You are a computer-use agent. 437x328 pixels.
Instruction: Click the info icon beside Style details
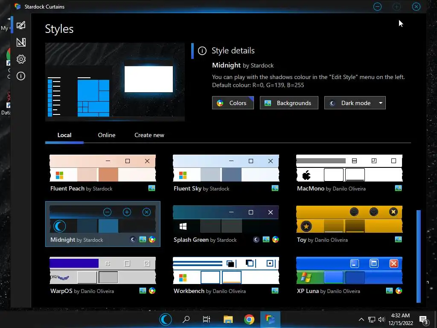(202, 51)
